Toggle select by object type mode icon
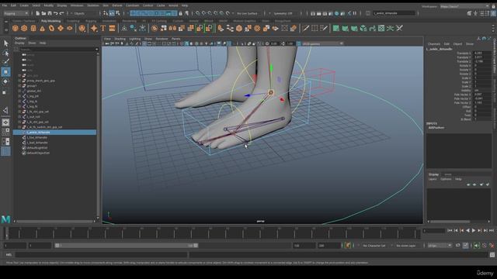Screen dimensions: 497x279 [x=112, y=13]
